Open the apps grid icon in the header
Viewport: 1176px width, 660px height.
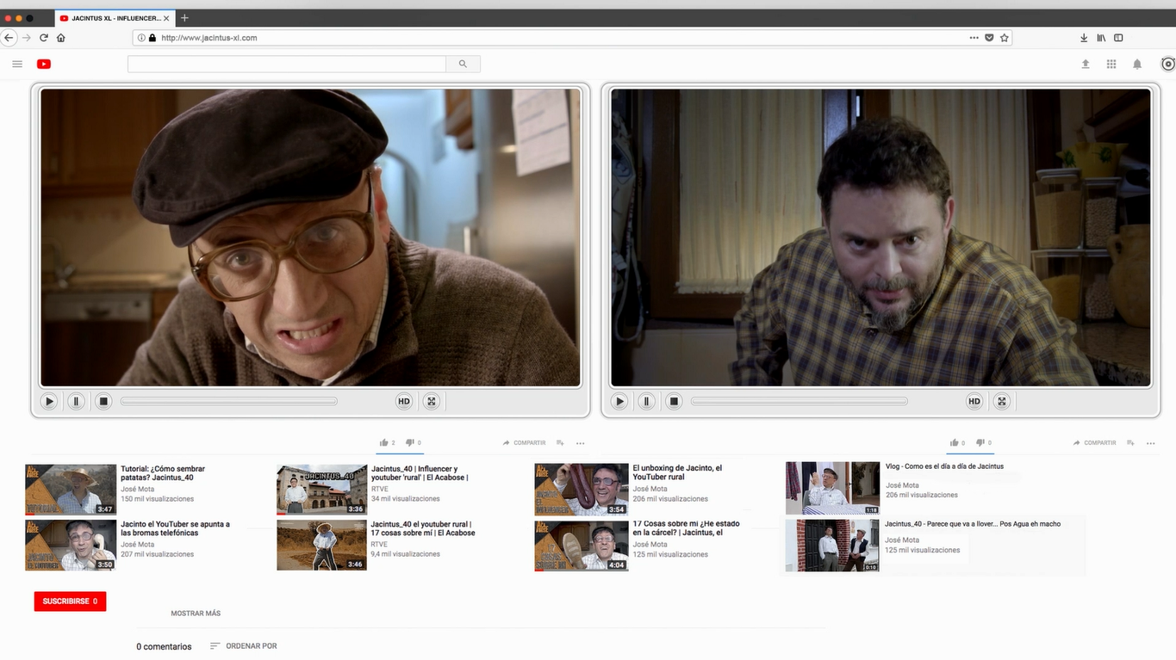pos(1111,64)
